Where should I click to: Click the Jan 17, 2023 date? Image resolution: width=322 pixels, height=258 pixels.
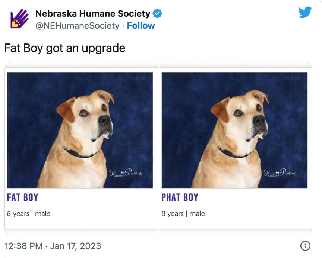[76, 246]
